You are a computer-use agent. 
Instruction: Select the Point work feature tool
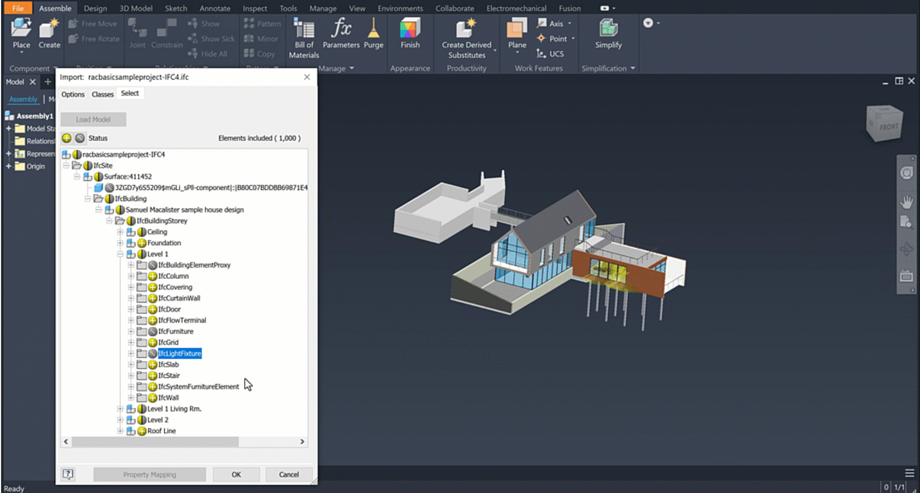point(554,39)
